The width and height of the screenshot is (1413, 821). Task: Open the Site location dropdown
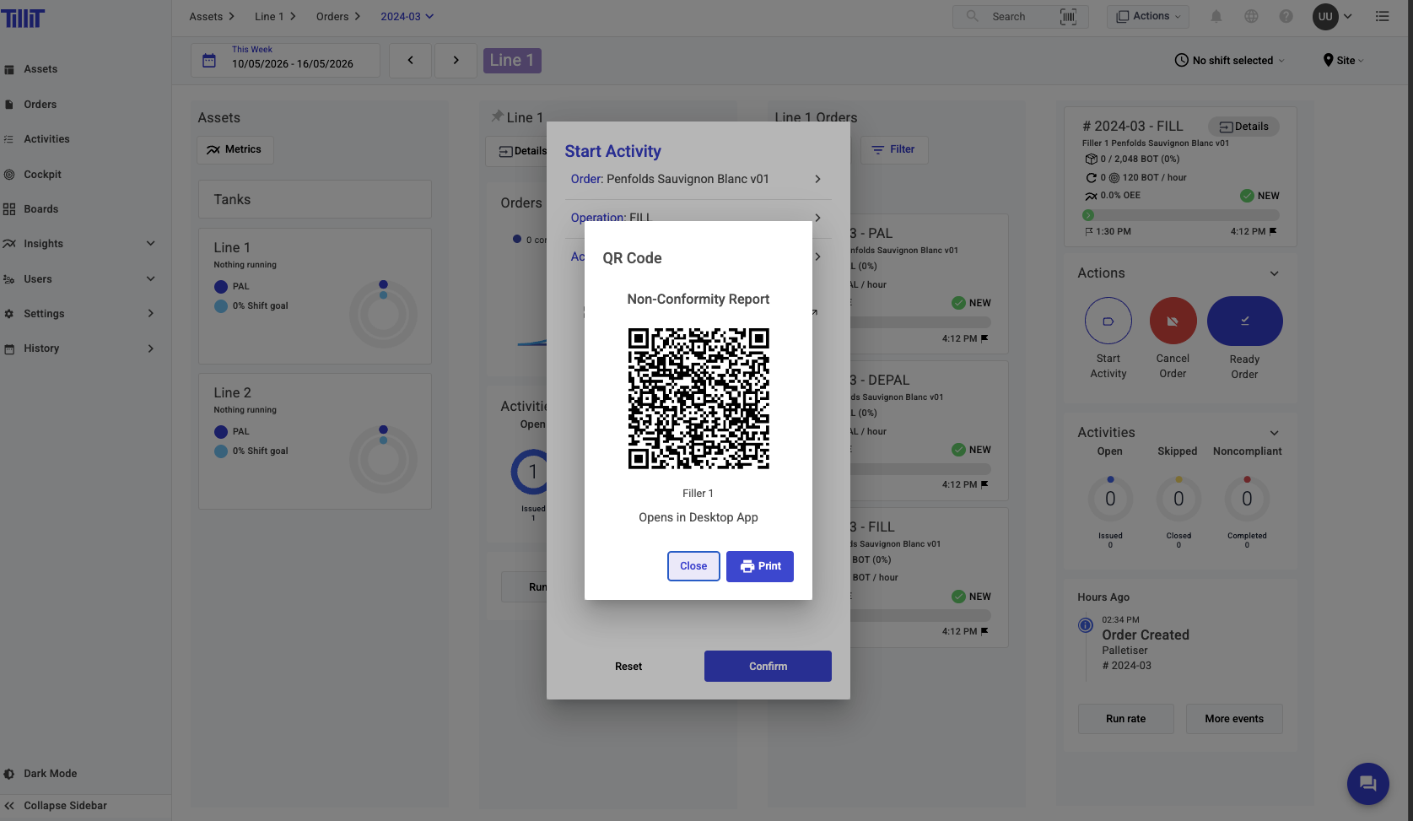[x=1344, y=61]
